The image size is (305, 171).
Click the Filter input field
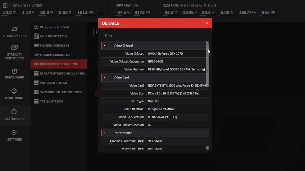click(120, 36)
